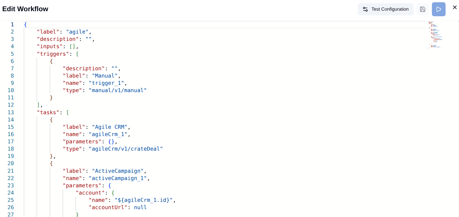Select the "agile" label value
This screenshot has height=217, width=459.
point(77,32)
